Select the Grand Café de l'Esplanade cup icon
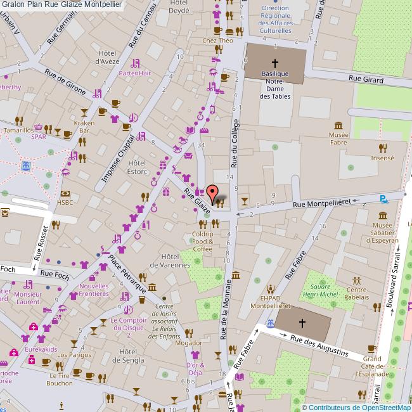Screen dimensions: 412x412 click(372, 348)
